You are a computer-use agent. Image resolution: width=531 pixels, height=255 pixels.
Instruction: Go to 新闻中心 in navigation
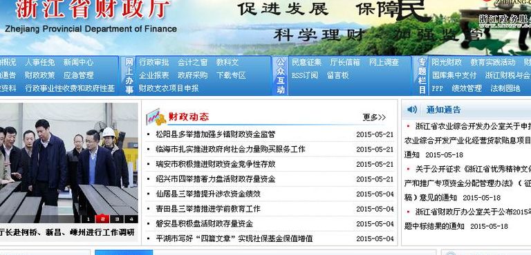point(78,62)
